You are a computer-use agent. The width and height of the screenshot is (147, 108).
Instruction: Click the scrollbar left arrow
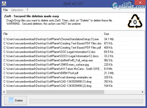point(4,92)
